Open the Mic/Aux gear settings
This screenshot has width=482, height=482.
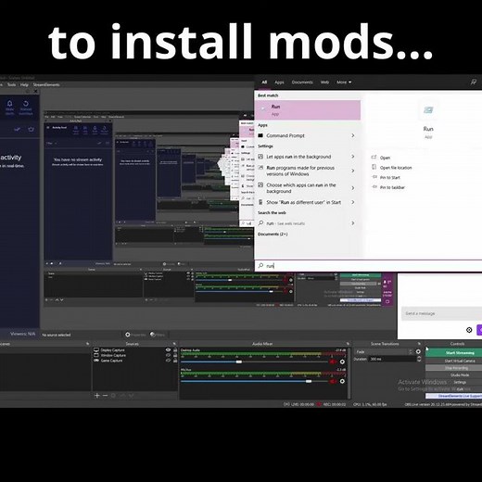coord(342,381)
